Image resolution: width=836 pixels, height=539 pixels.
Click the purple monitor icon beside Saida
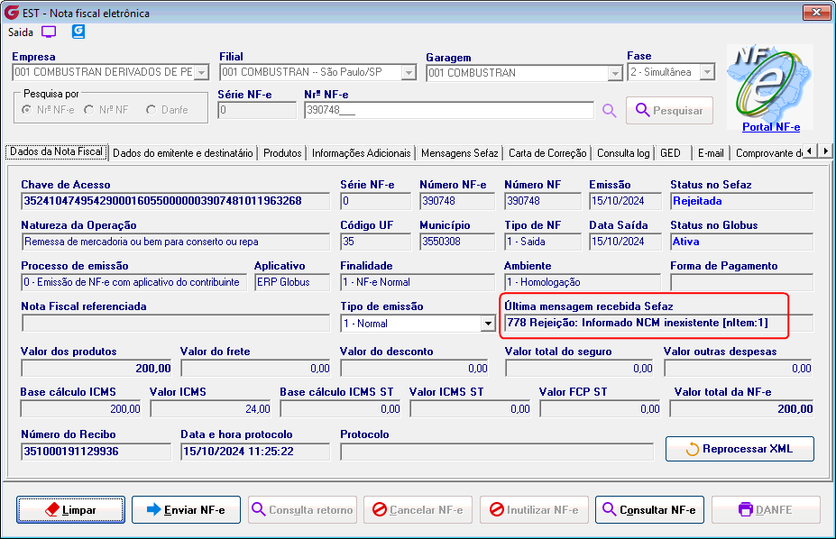pyautogui.click(x=49, y=32)
